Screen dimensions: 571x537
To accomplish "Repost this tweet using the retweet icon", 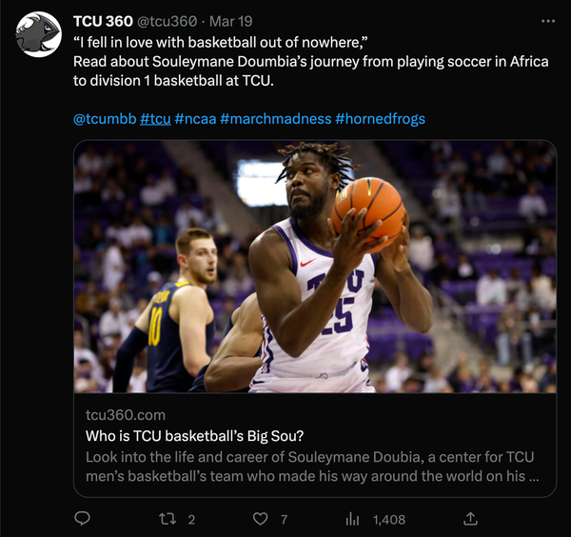I will click(167, 519).
